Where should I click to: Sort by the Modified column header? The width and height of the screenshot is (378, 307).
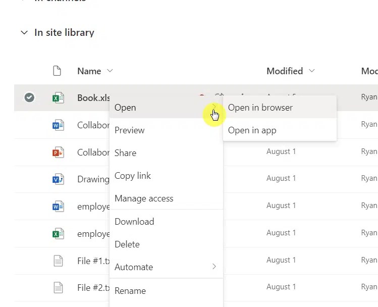(285, 71)
